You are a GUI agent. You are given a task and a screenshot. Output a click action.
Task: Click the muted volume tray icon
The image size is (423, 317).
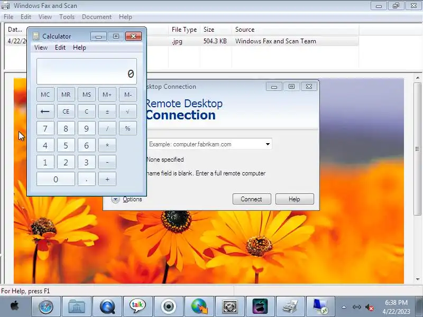(369, 307)
